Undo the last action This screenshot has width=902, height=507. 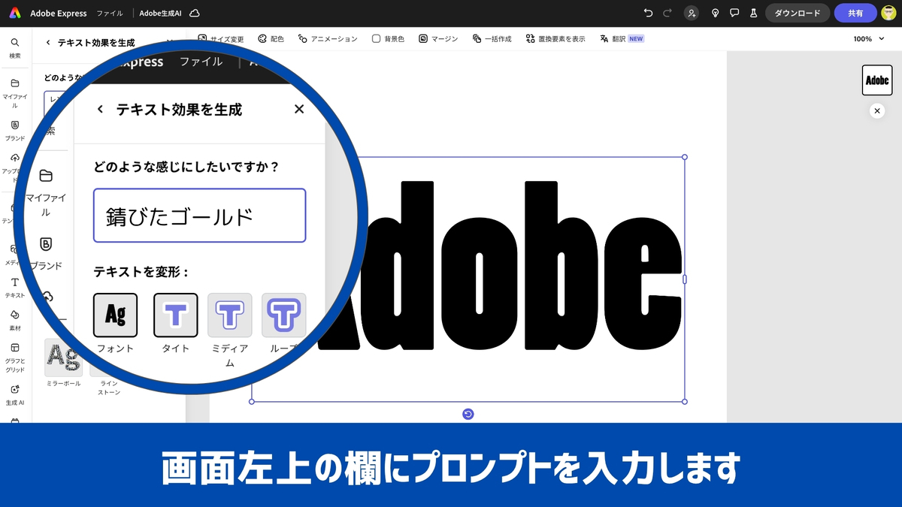point(648,13)
